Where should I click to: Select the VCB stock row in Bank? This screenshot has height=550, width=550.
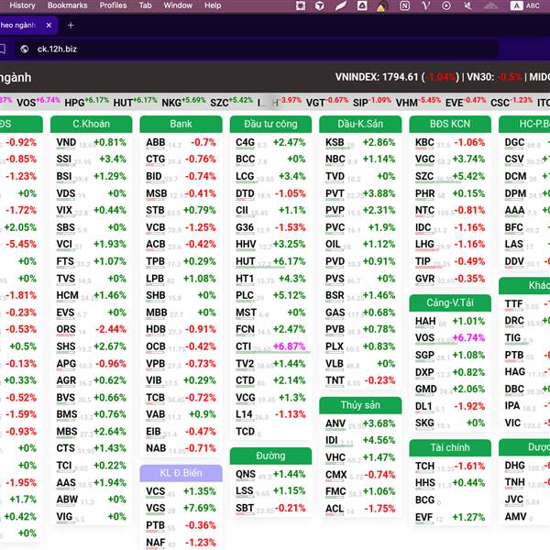point(181,227)
